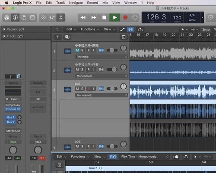Open pp1 Monophonic flex mode dropdown
This screenshot has height=173, width=216.
pyautogui.click(x=102, y=95)
